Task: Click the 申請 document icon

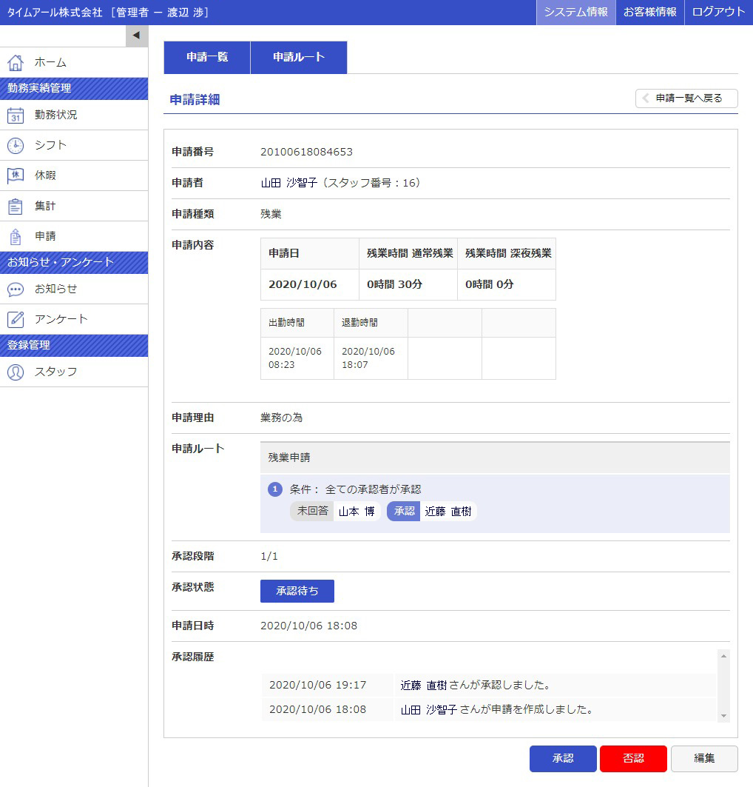Action: [16, 236]
